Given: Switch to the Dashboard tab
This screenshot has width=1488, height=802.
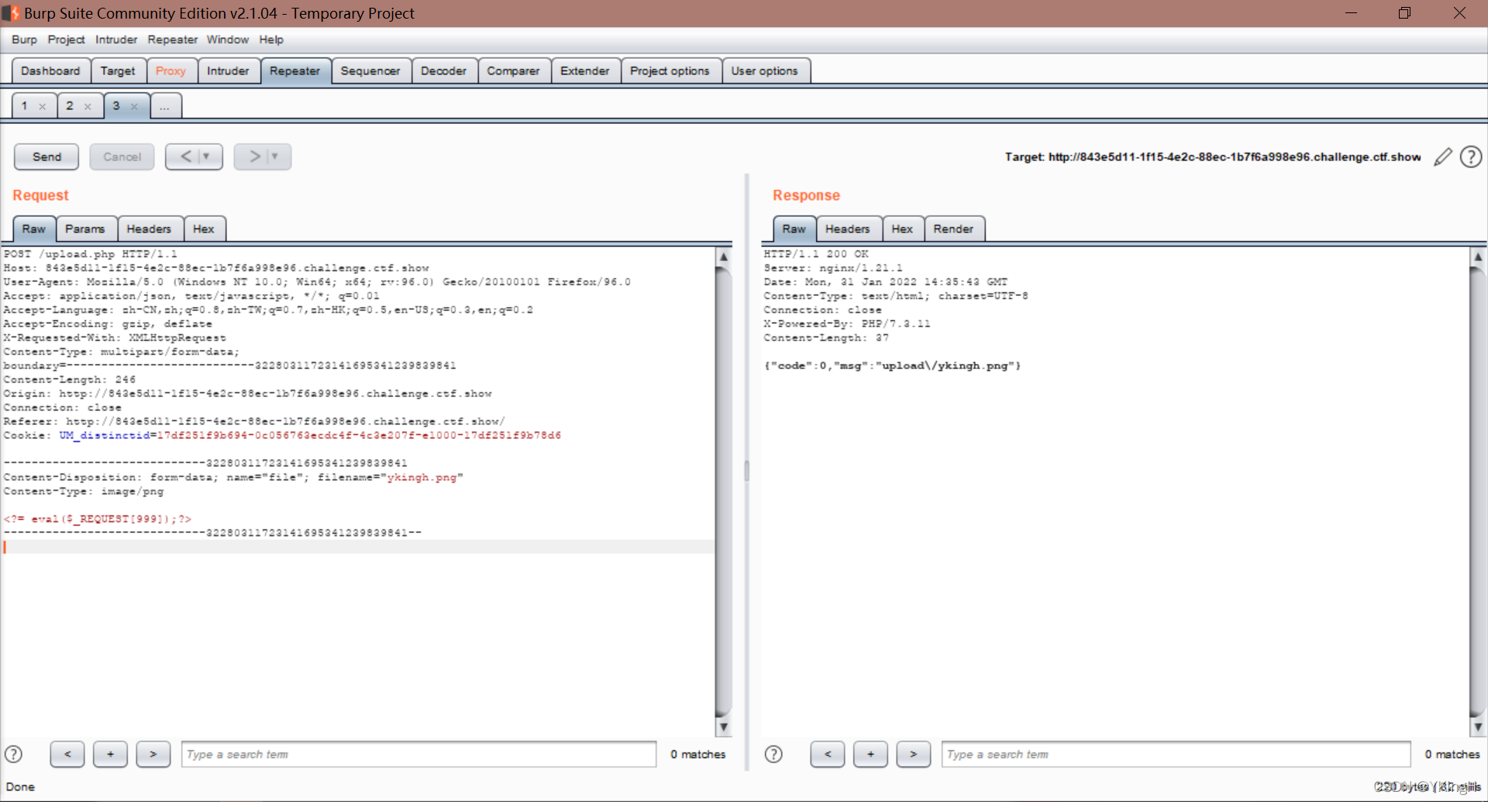Looking at the screenshot, I should 50,71.
